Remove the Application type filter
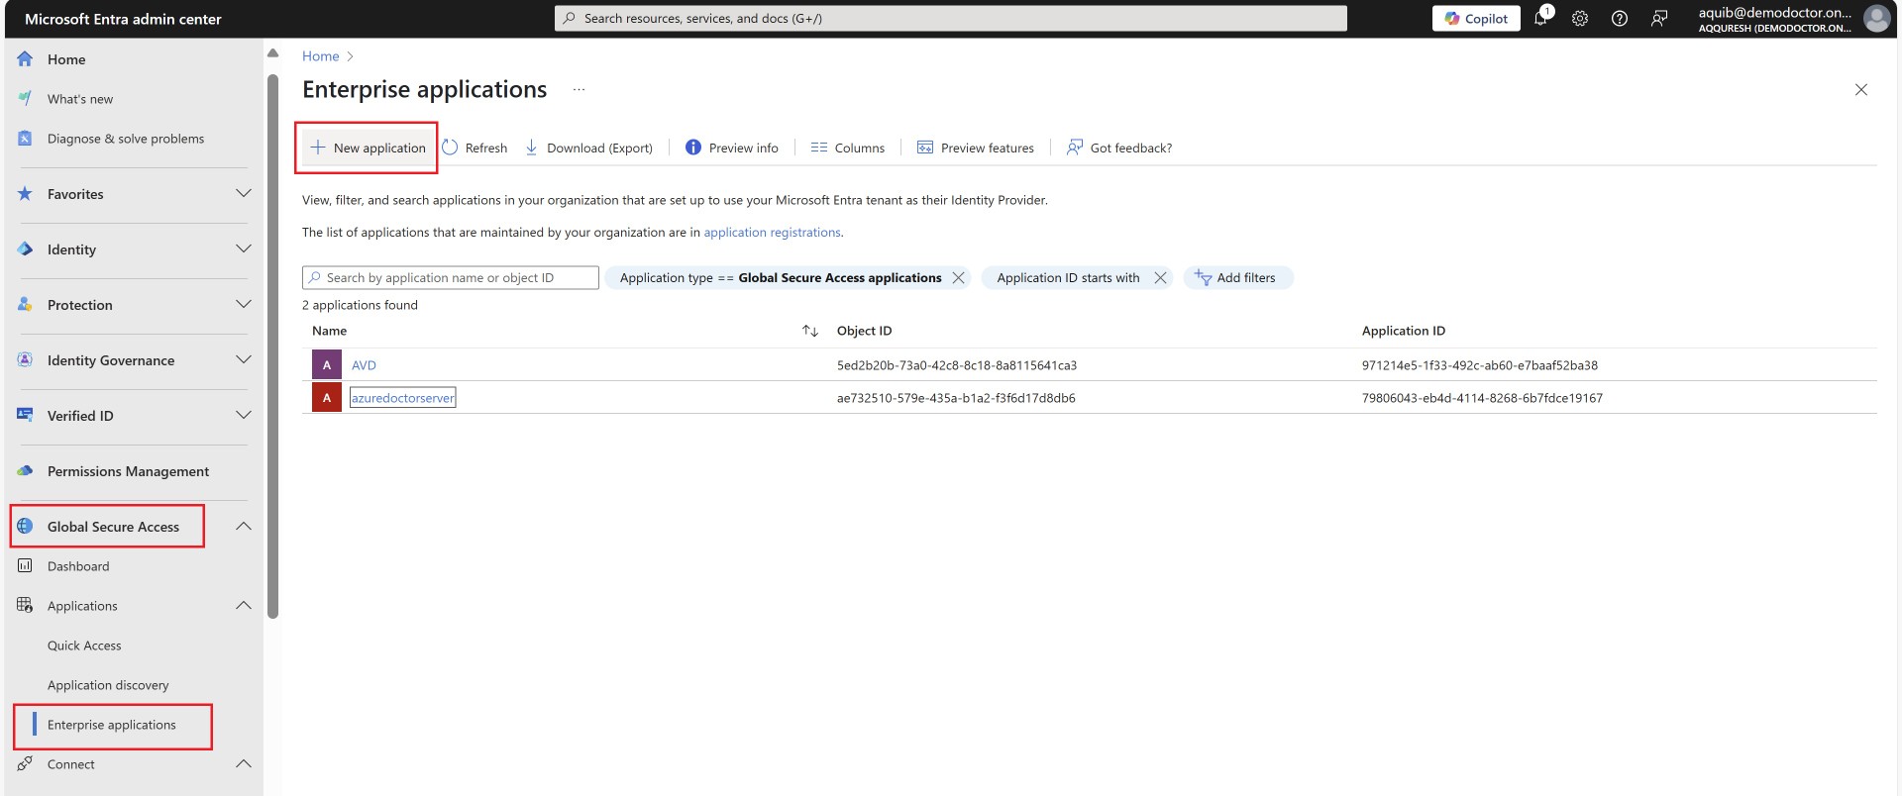Viewport: 1902px width, 796px height. [958, 278]
